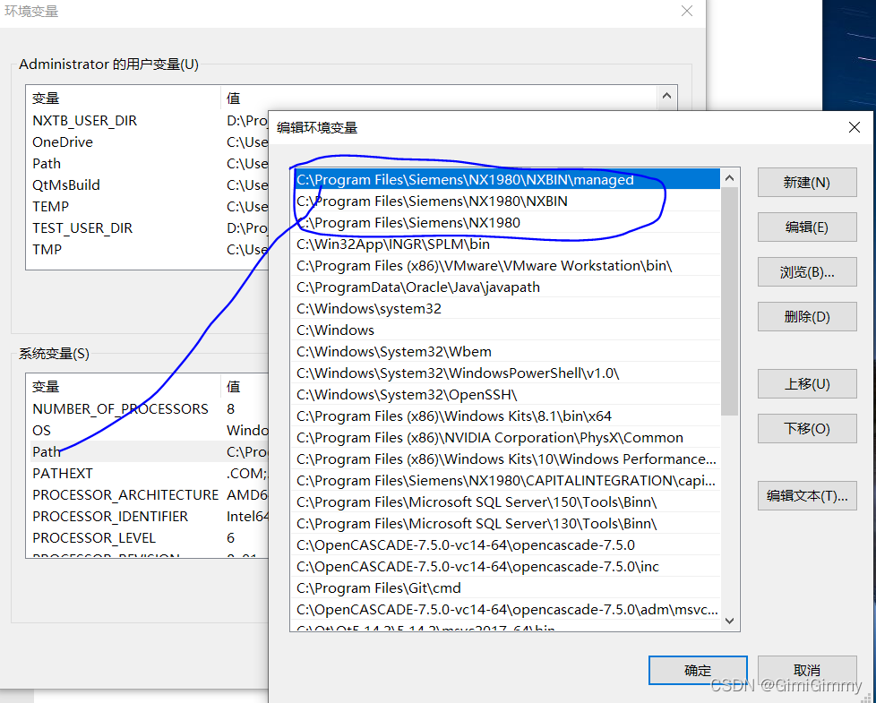Close the 环境变量 window
876x703 pixels.
[x=687, y=11]
